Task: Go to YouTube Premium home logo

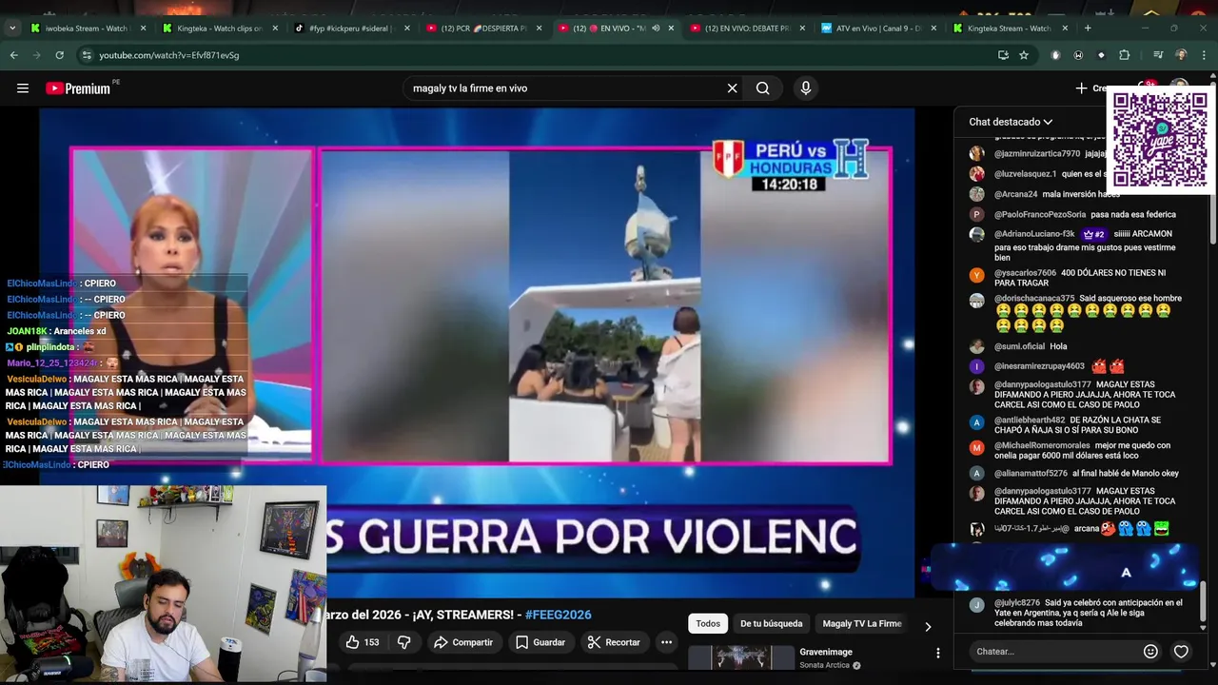Action: click(x=80, y=88)
